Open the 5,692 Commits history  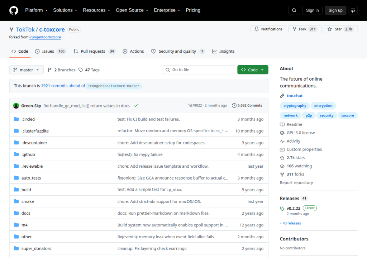pyautogui.click(x=247, y=105)
